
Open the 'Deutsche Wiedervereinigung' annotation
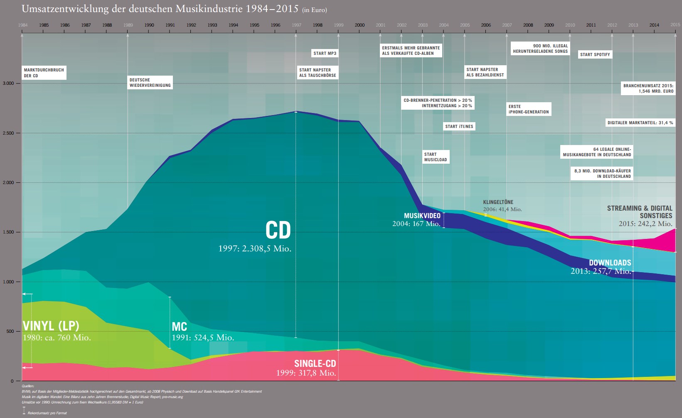coord(150,83)
